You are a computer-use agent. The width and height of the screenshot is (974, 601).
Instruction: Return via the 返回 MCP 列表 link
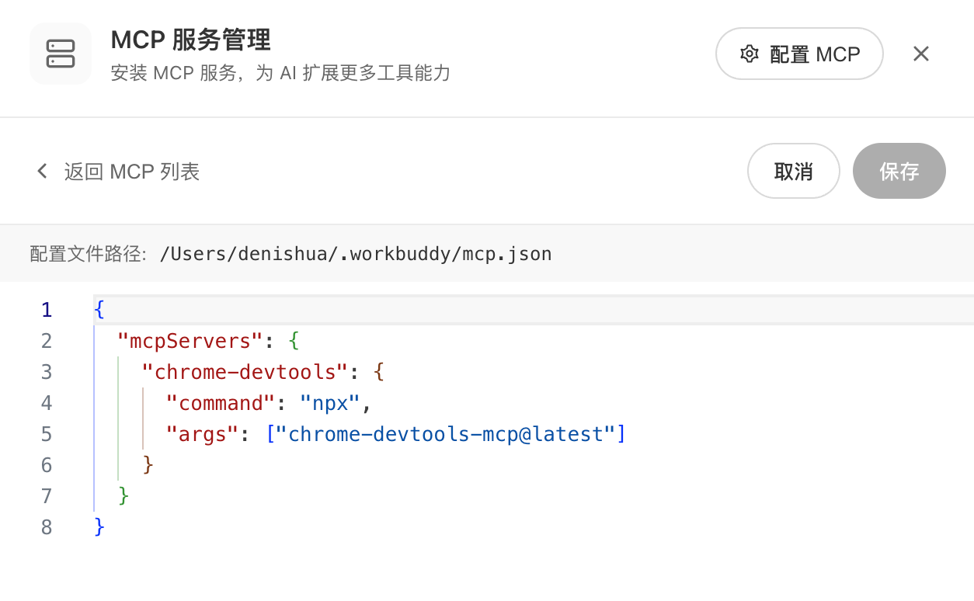130,171
